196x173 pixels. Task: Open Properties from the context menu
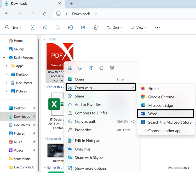(x=101, y=130)
